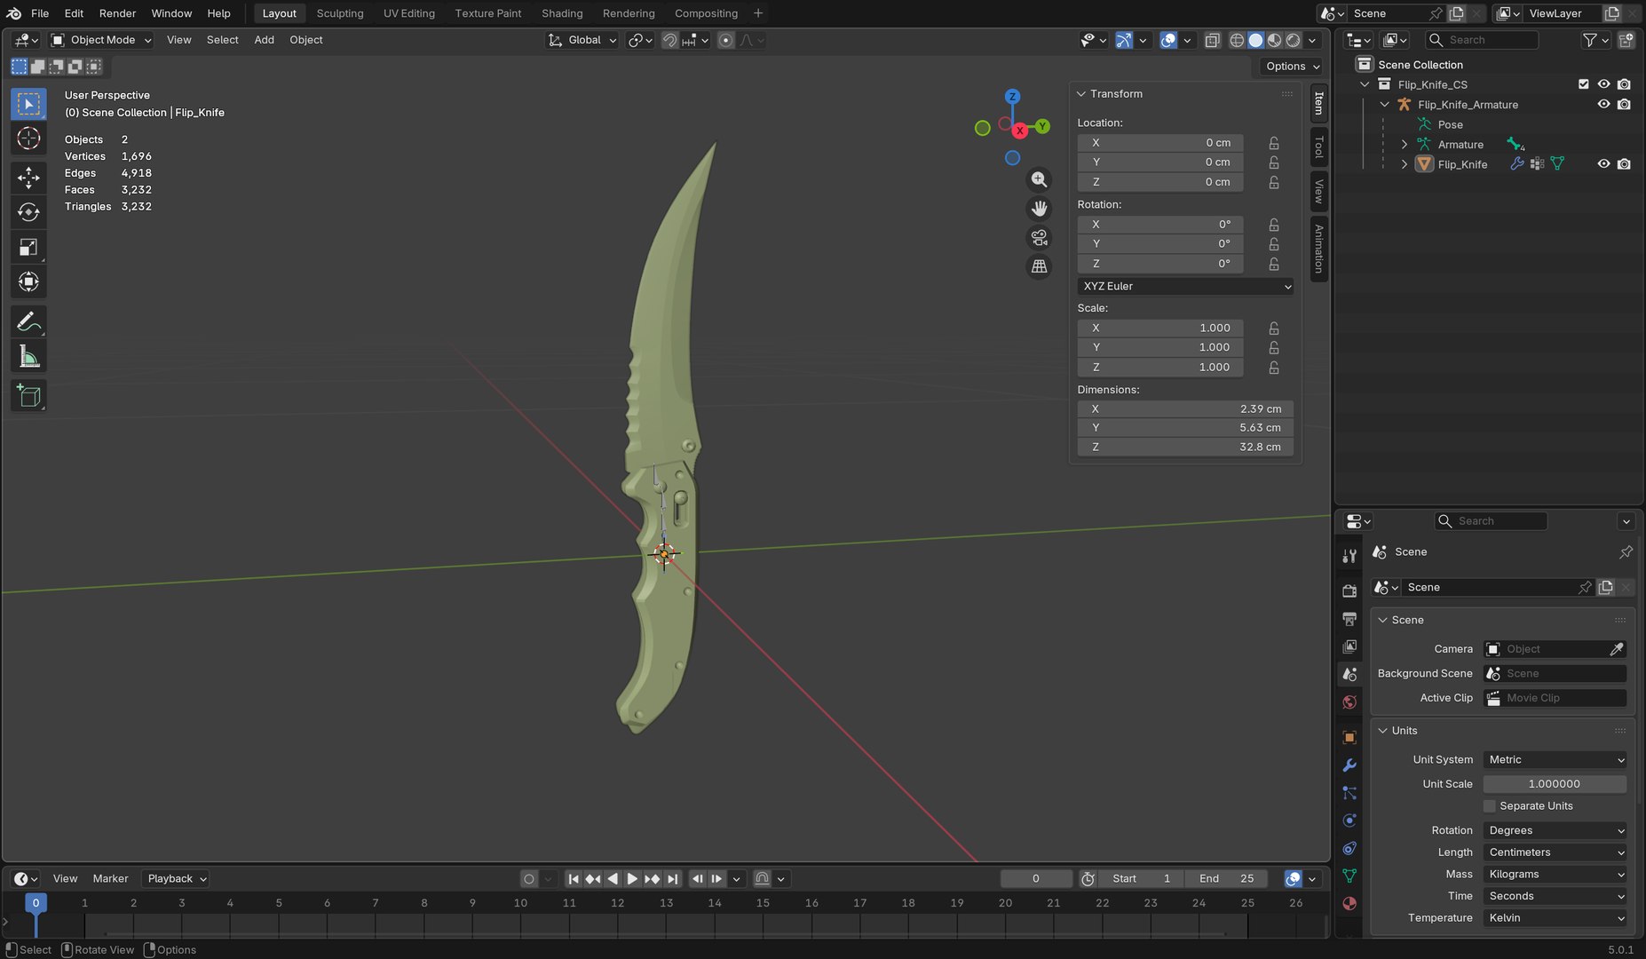This screenshot has width=1646, height=959.
Task: Select the Move tool
Action: (28, 178)
